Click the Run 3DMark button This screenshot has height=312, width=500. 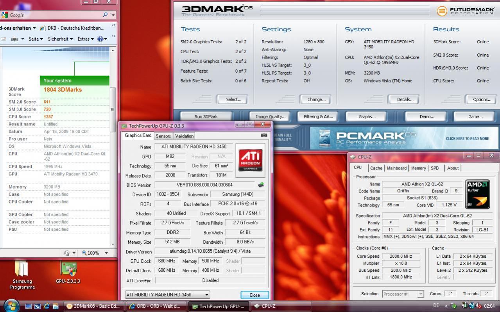206,116
